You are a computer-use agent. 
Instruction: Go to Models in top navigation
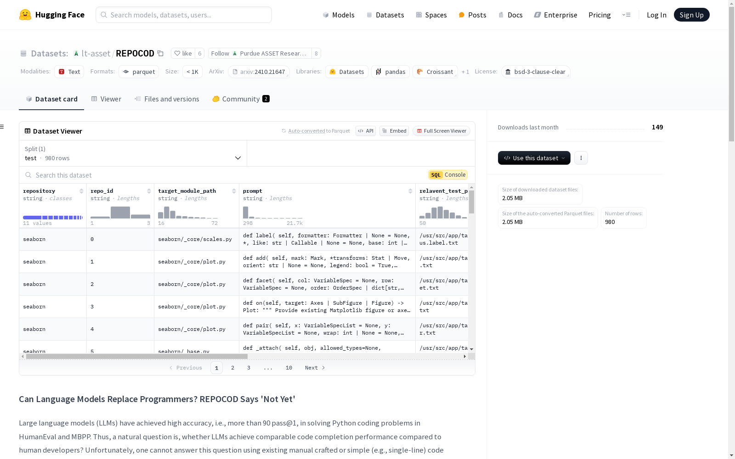coord(339,15)
